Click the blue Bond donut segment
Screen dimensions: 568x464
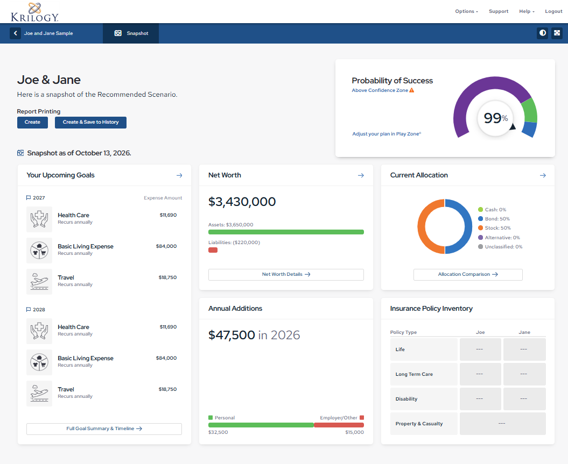pos(468,226)
